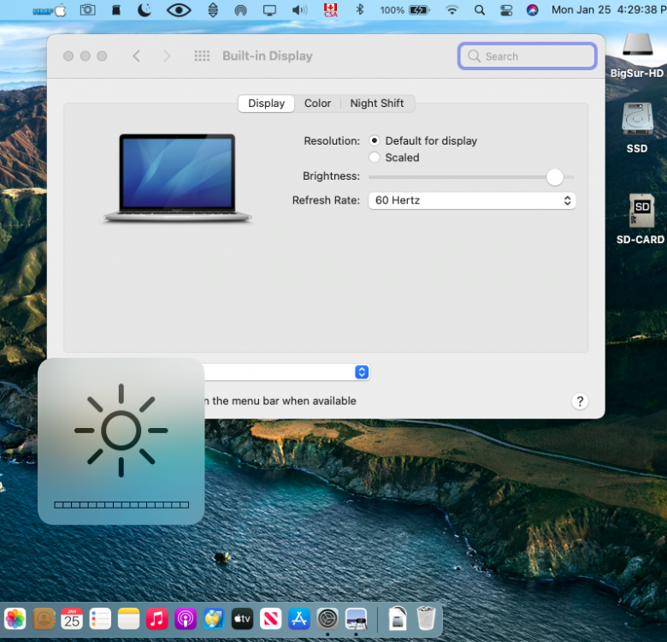Open the battery status menu
The height and width of the screenshot is (642, 667).
(405, 9)
